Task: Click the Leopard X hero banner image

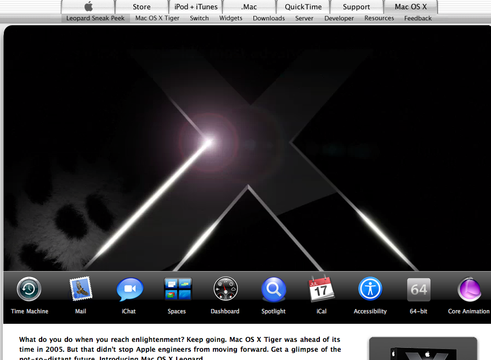Action: tap(247, 148)
